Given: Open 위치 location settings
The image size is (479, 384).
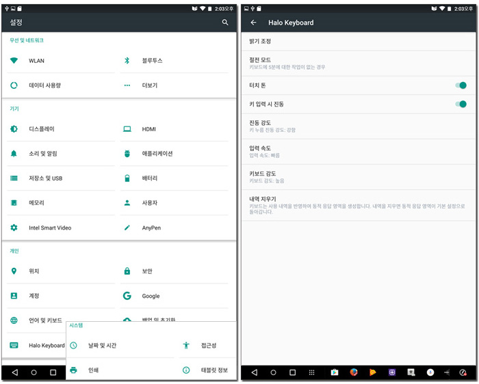Looking at the screenshot, I should [61, 271].
